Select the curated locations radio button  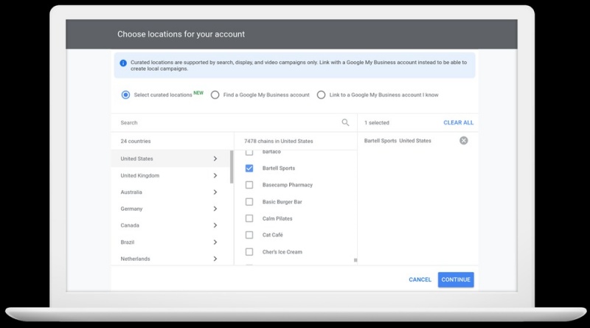(125, 95)
